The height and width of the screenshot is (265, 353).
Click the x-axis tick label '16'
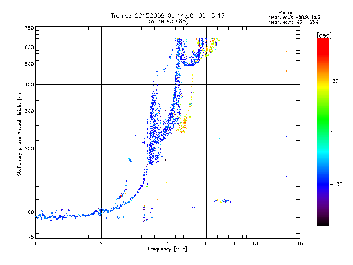click(x=300, y=243)
